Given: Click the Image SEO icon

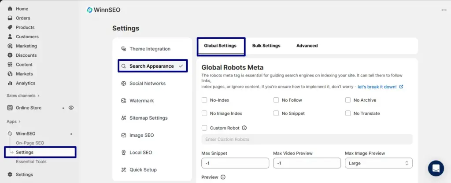Looking at the screenshot, I should 124,135.
